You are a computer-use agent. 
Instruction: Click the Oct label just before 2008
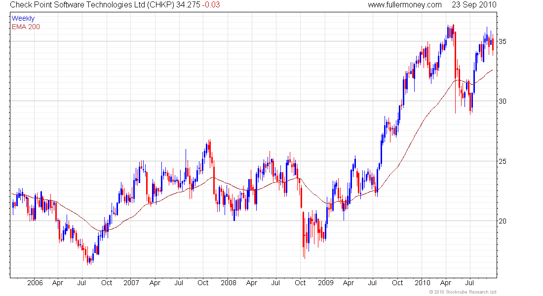click(x=203, y=283)
